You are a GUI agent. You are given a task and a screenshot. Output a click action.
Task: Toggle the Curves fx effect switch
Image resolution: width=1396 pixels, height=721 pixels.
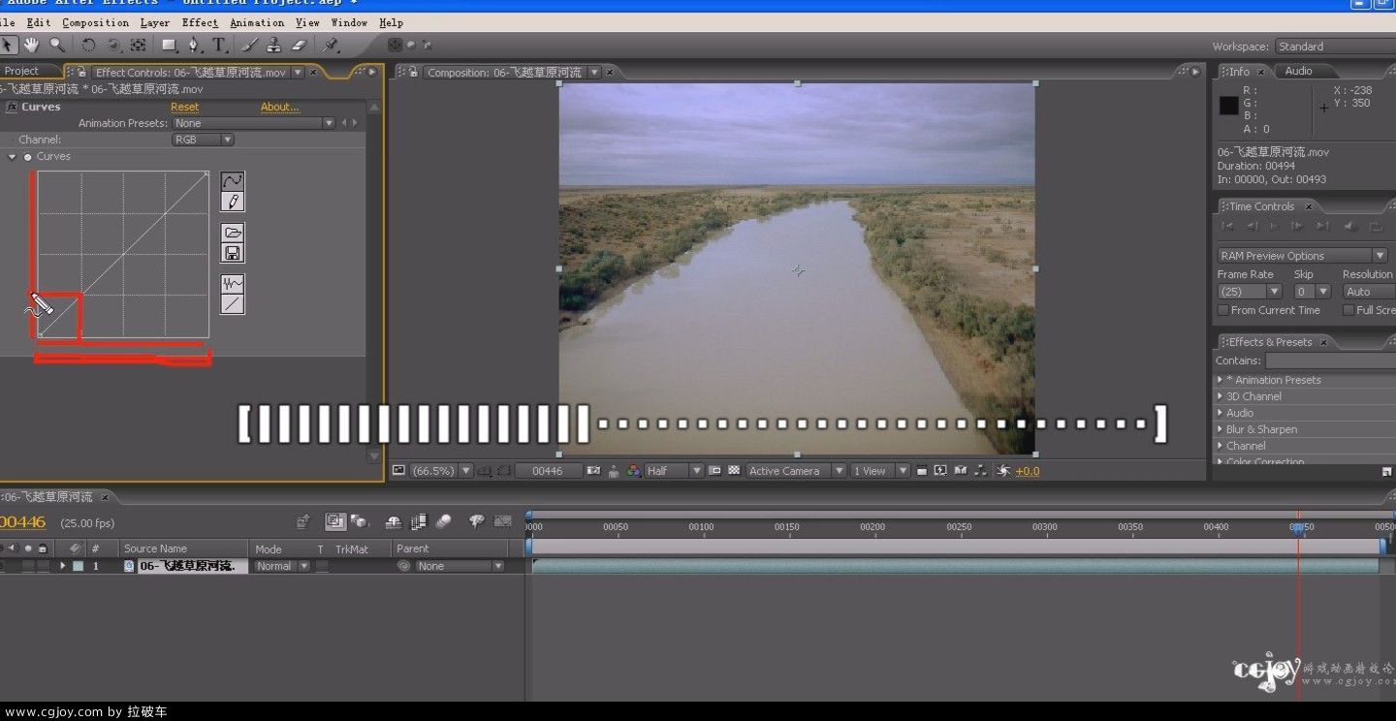pos(12,108)
